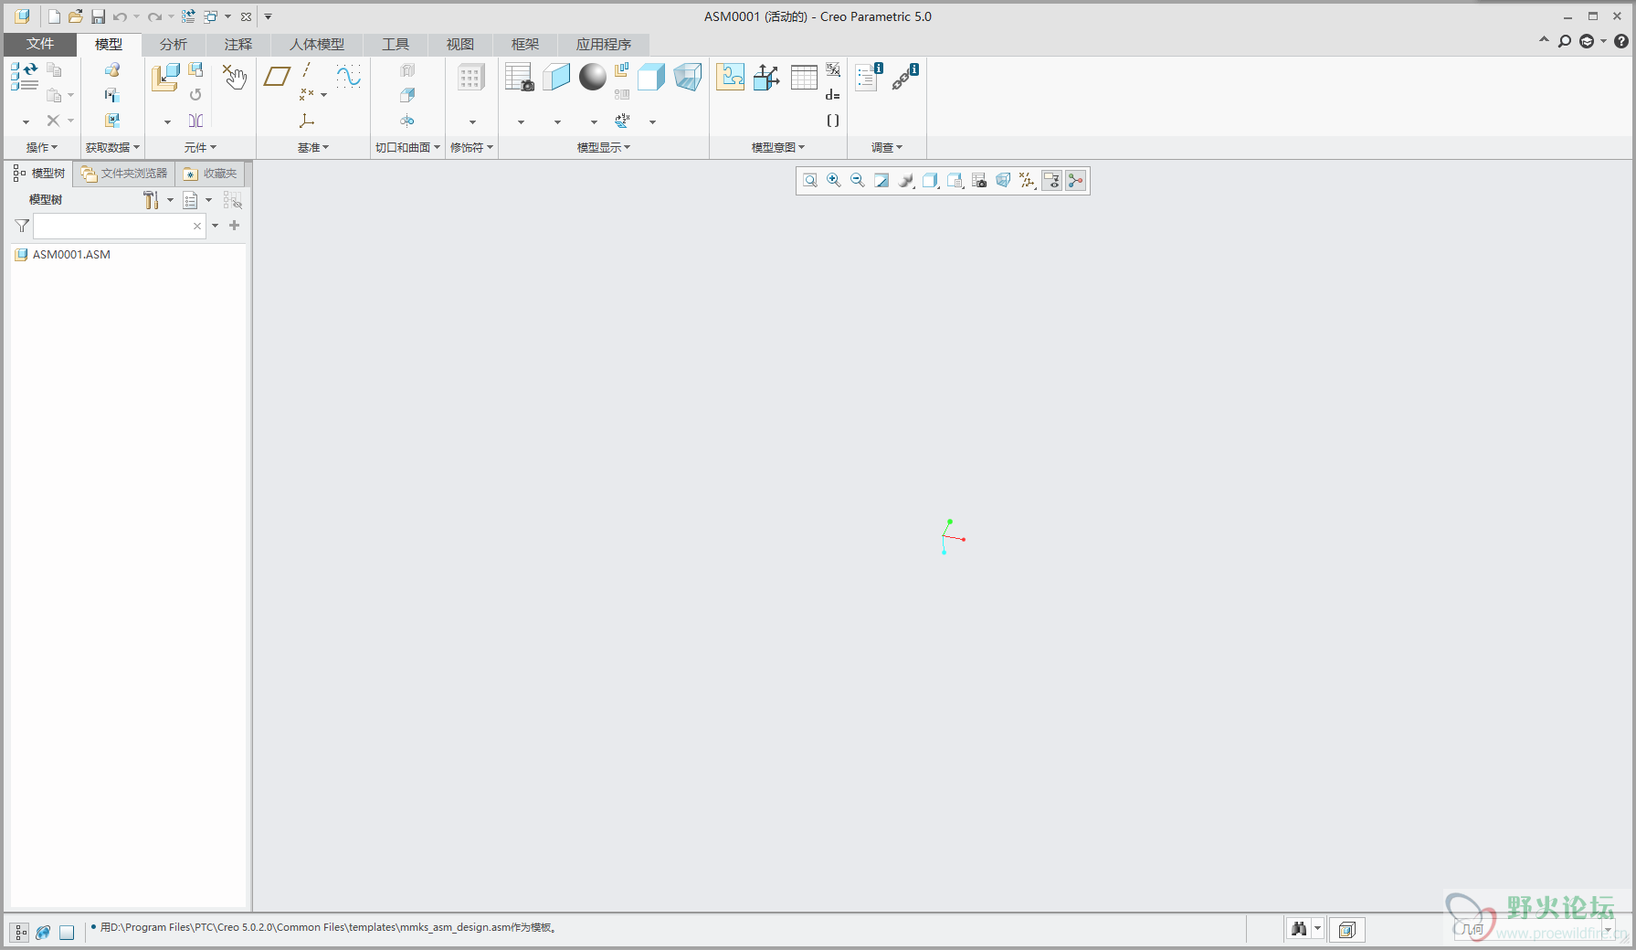Switch to the 注释 ribbon tab
1636x950 pixels.
[x=238, y=44]
